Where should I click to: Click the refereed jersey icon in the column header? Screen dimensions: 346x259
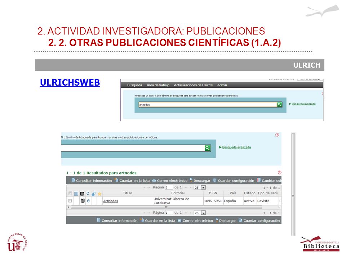tap(82, 194)
